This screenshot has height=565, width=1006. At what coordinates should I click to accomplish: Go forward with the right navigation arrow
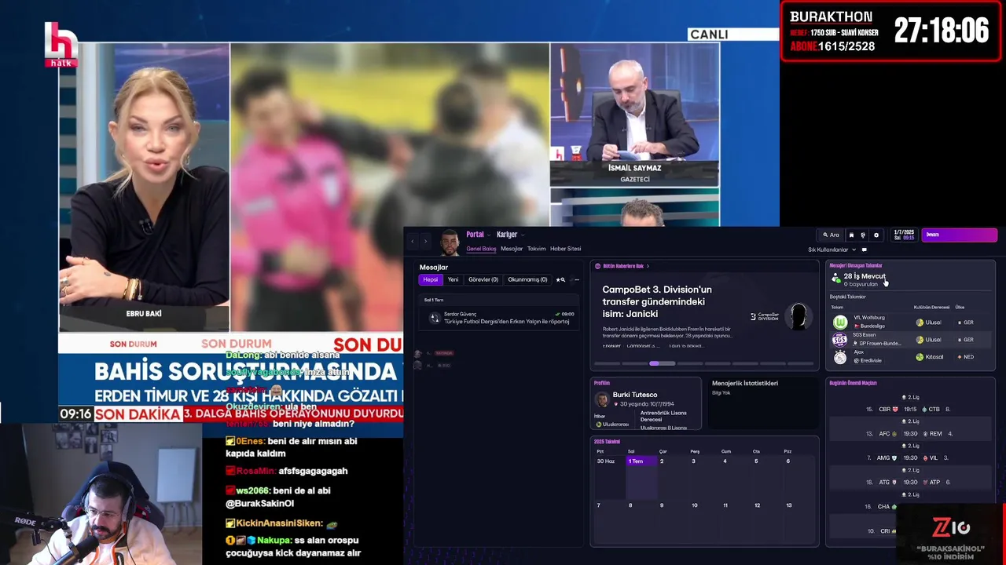click(425, 241)
